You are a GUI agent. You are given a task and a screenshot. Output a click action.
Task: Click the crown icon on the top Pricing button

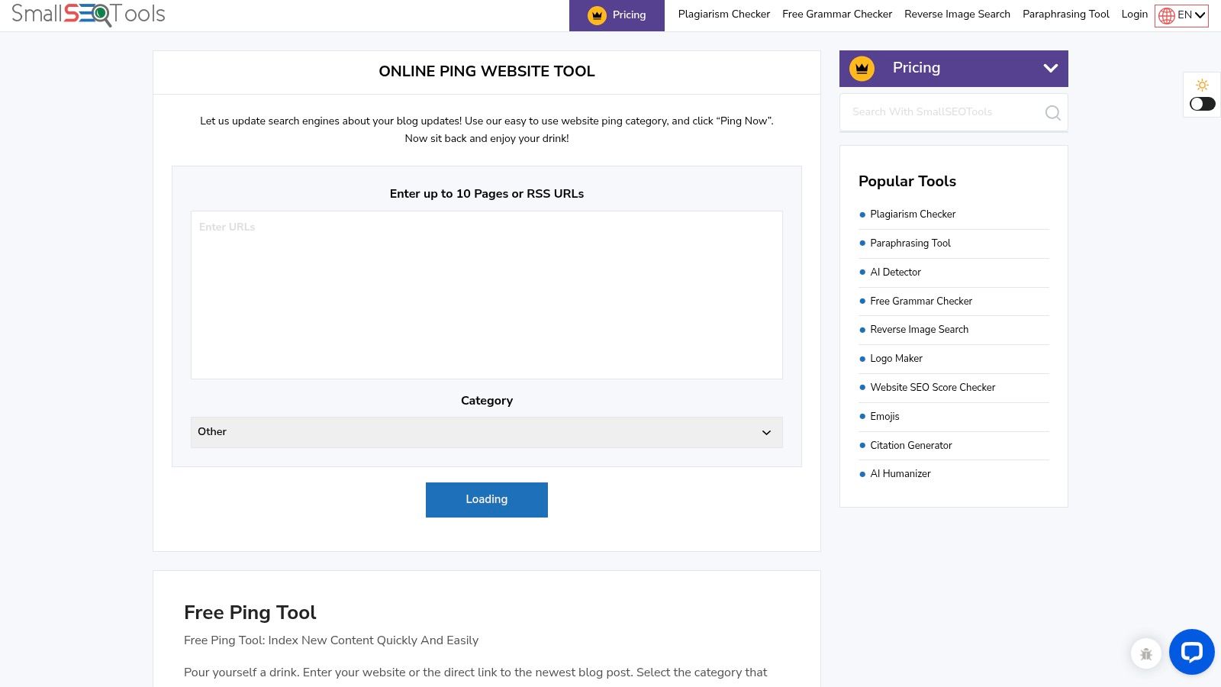coord(597,15)
